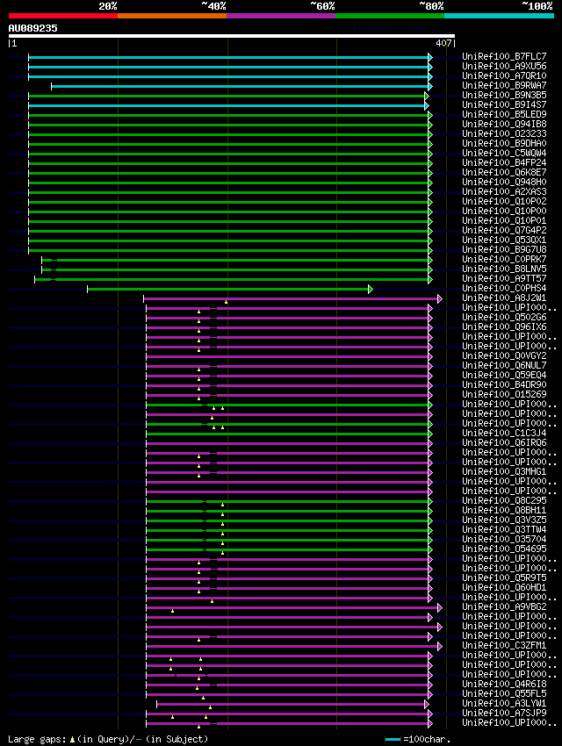
Task: Select the UniRef100_Q8BH11 label
Action: pos(504,510)
